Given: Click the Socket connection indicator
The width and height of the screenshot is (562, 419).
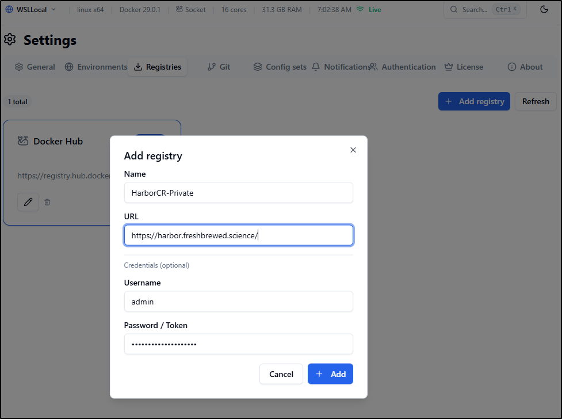Looking at the screenshot, I should 190,10.
